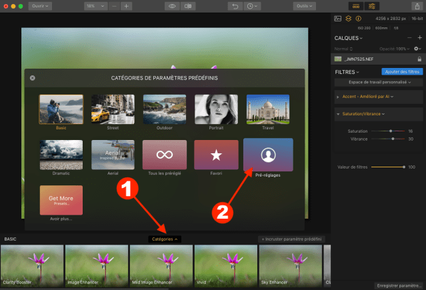Screen dimensions: 426x290
Task: Open the Ouvrir dropdown menu
Action: [41, 6]
